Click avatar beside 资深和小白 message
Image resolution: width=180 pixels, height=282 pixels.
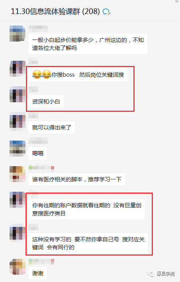(18, 94)
